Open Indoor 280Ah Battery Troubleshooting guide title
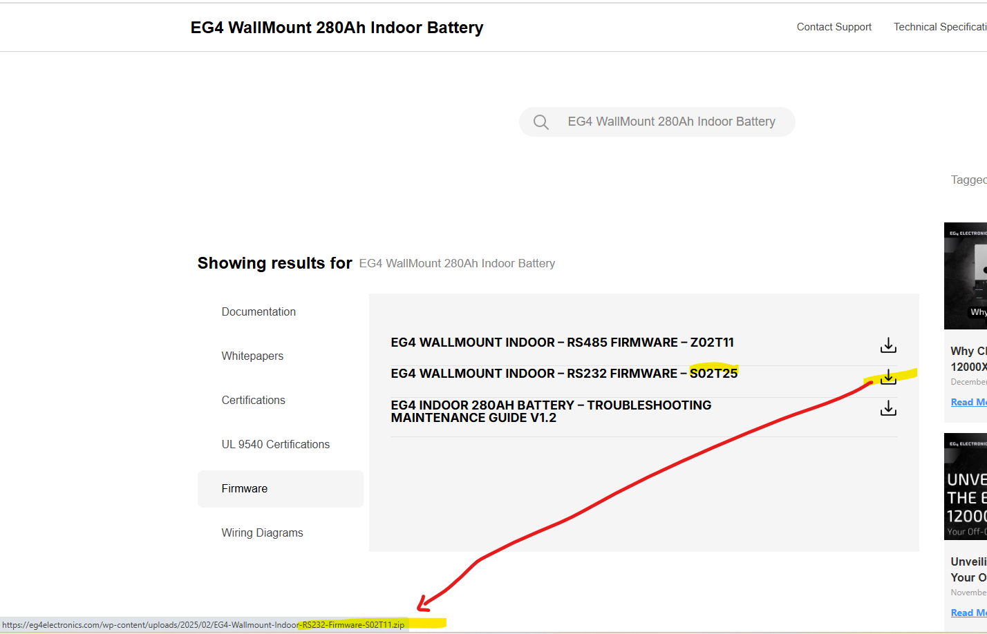 coord(550,412)
